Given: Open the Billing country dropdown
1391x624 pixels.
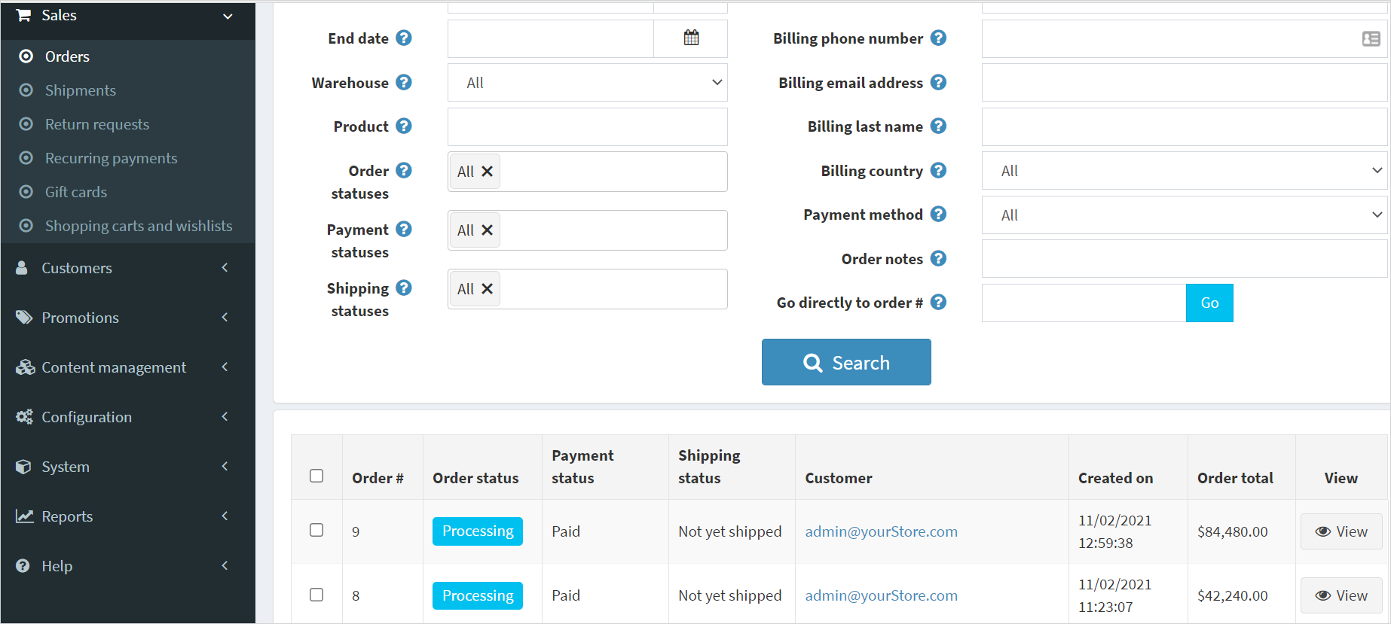Looking at the screenshot, I should tap(1184, 171).
